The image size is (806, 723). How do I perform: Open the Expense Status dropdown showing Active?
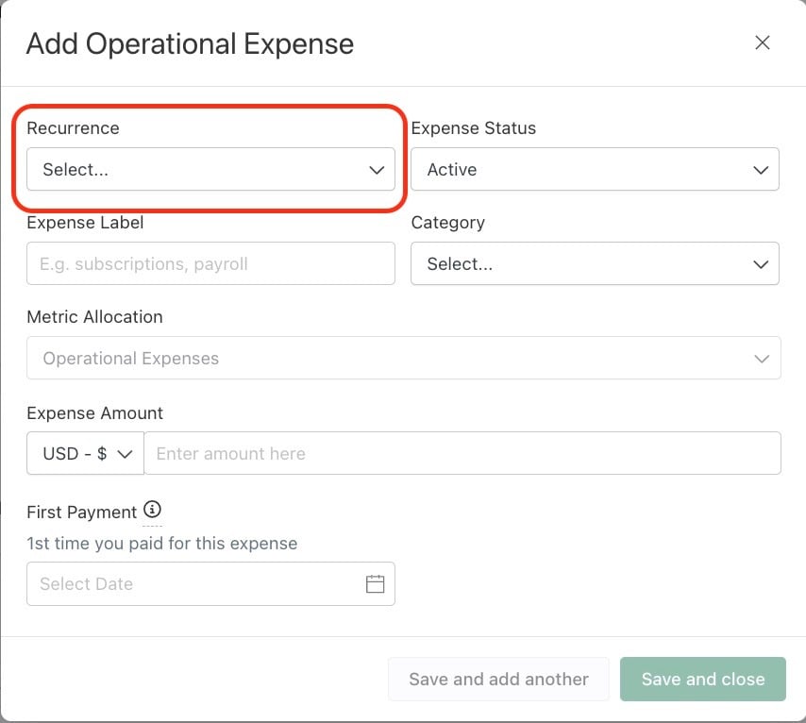pyautogui.click(x=595, y=169)
